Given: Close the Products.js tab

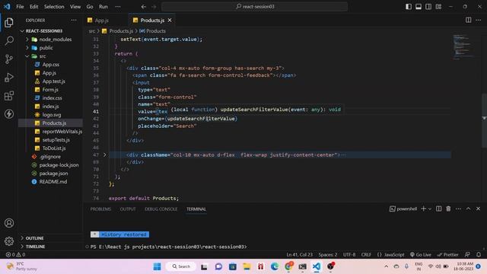Looking at the screenshot, I should tap(170, 21).
